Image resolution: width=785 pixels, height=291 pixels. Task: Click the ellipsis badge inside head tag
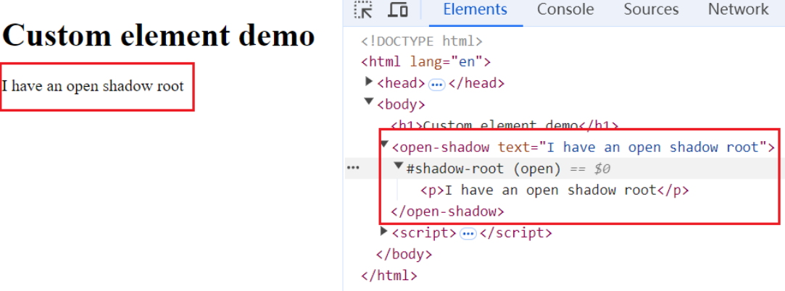click(x=437, y=85)
